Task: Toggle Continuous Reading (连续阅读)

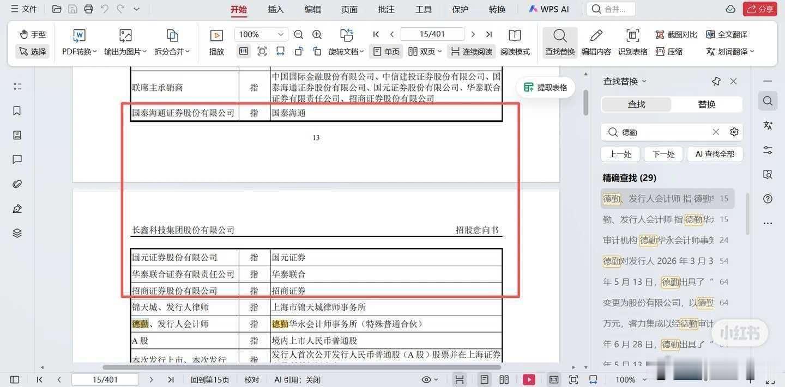Action: 472,51
